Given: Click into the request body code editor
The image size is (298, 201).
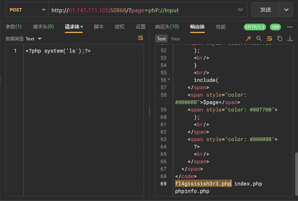Looking at the screenshot, I should pyautogui.click(x=84, y=120).
